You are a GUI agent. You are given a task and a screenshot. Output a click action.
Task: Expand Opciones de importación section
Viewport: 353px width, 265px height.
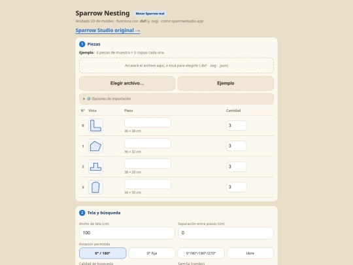coord(176,99)
